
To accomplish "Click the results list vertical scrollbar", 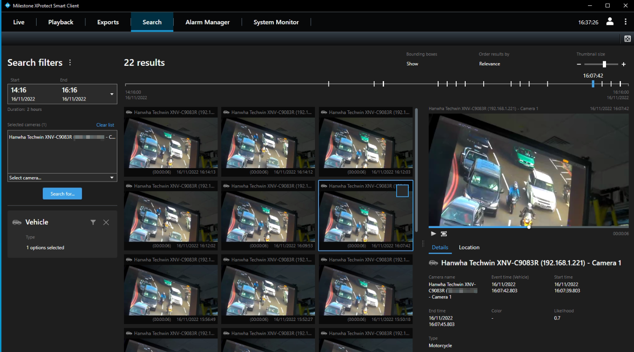I will [x=416, y=170].
